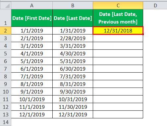This screenshot has width=167, height=126.
Task: Select the Date [First Date] header cell
Action: click(32, 18)
